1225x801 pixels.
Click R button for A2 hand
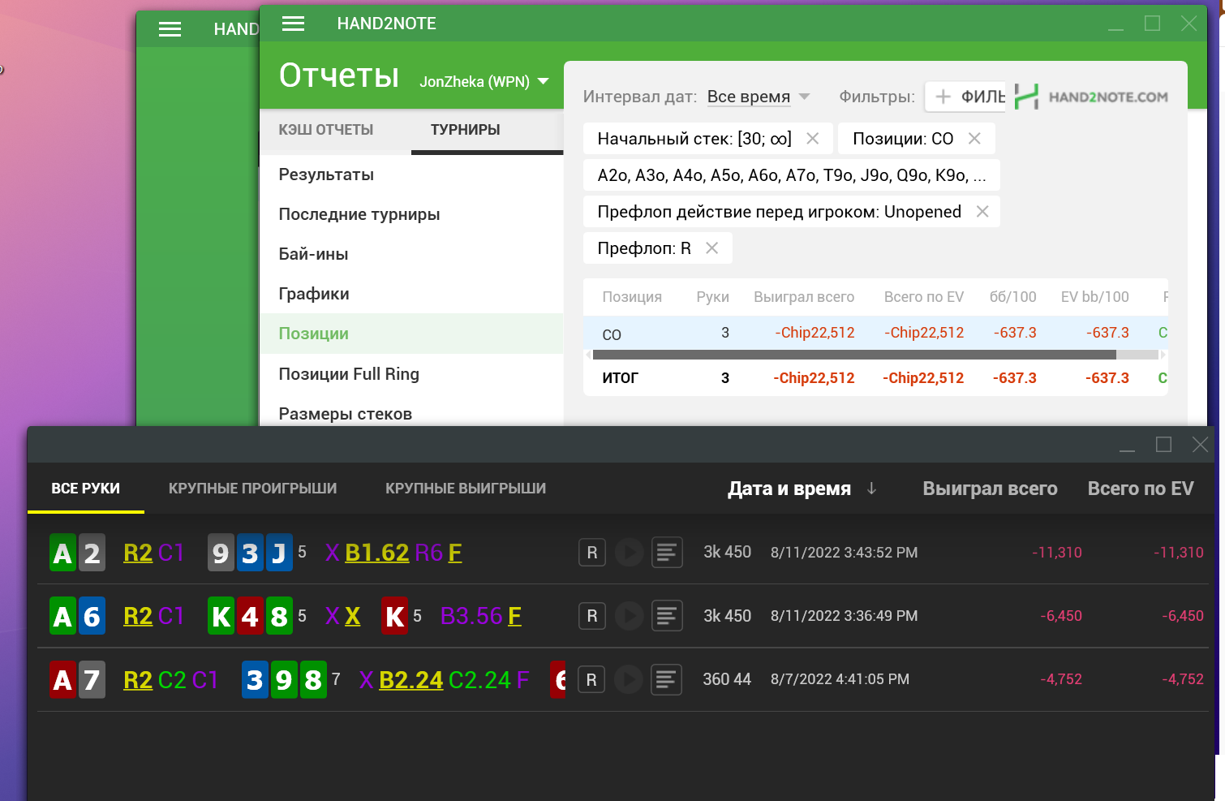[592, 553]
